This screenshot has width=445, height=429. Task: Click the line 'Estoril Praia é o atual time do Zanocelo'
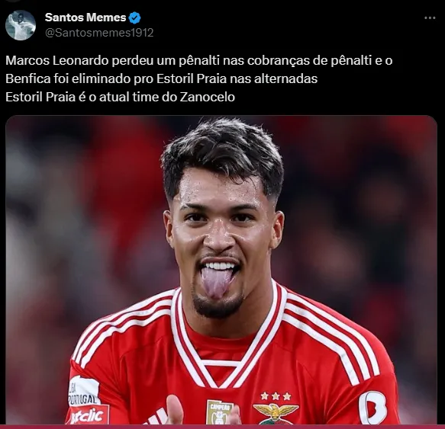pyautogui.click(x=120, y=98)
